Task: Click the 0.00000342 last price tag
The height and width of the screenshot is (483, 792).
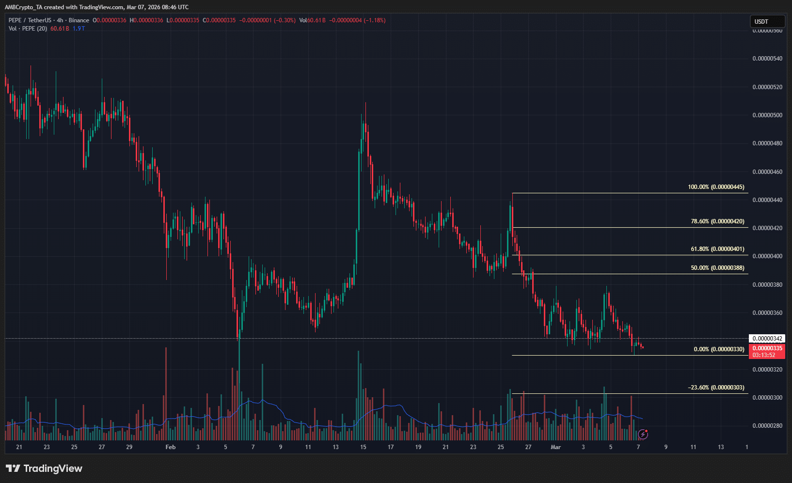Action: click(767, 338)
